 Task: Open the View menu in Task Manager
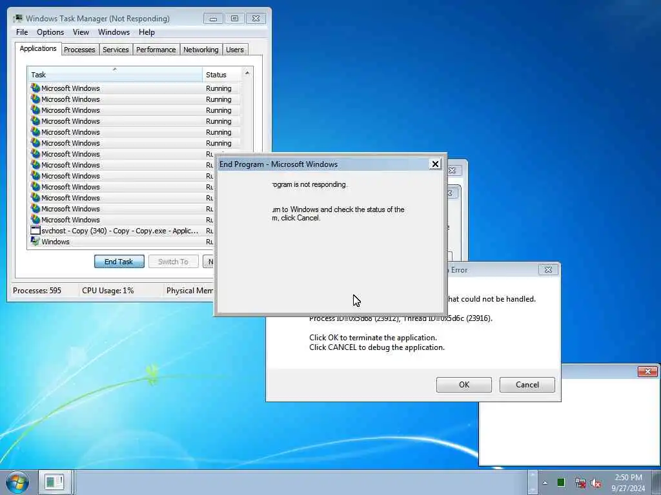tap(81, 32)
